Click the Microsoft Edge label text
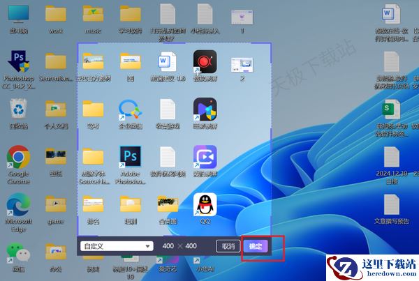The image size is (419, 281). pos(18,225)
